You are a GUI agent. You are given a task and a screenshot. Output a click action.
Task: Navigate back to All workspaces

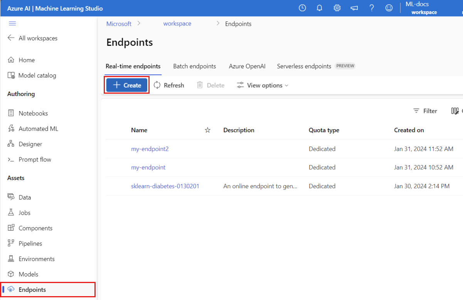(38, 38)
